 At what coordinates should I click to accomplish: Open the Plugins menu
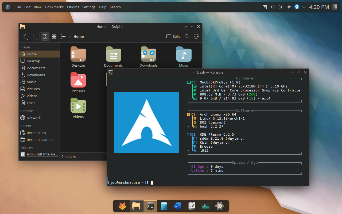[x=73, y=7]
